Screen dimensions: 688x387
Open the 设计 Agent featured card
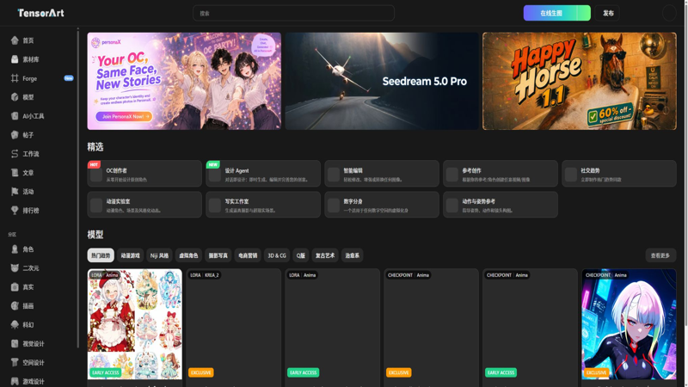(263, 174)
